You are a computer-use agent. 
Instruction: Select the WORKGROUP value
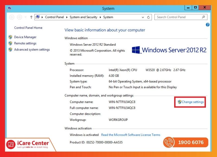tap(118, 120)
